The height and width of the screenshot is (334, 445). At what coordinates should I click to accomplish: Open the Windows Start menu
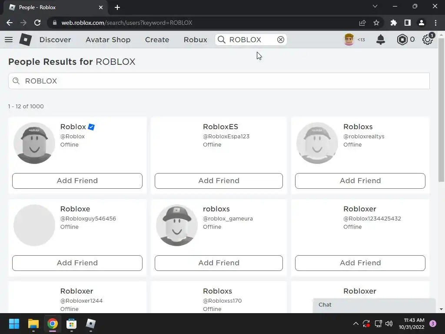tap(14, 324)
